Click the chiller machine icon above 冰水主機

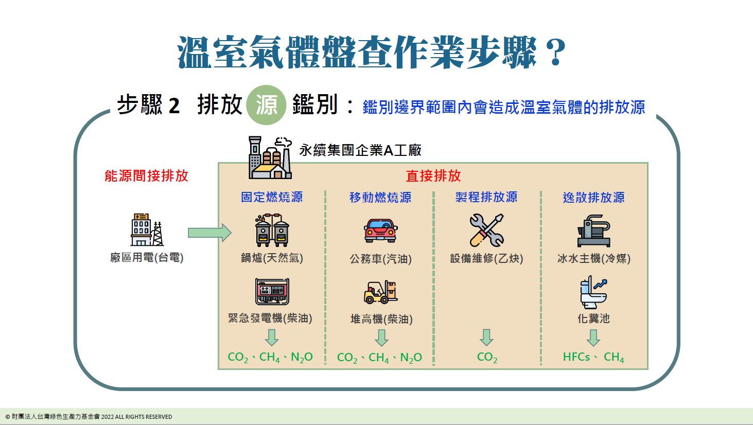tap(593, 231)
